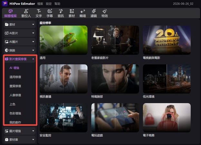Image resolution: width=201 pixels, height=145 pixels.
Task: Click the 老舊家庭影片 caption label
Action: 100,58
